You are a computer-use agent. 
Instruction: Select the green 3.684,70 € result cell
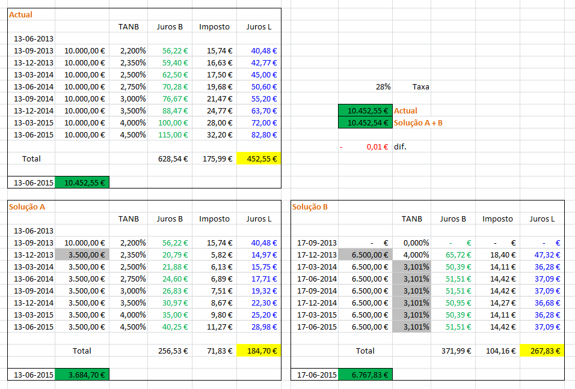[x=82, y=375]
